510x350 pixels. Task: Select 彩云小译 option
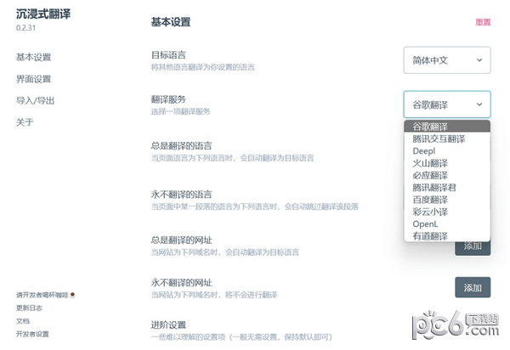(x=447, y=212)
